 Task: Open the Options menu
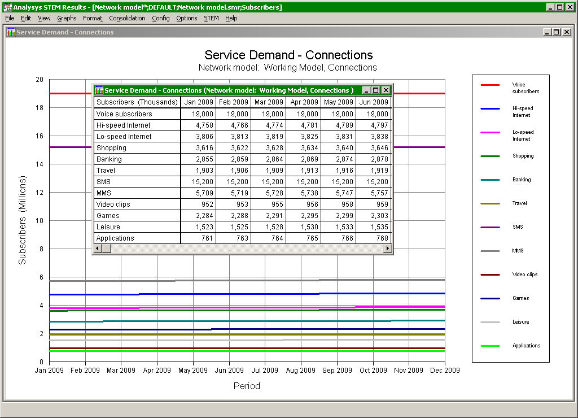point(186,18)
